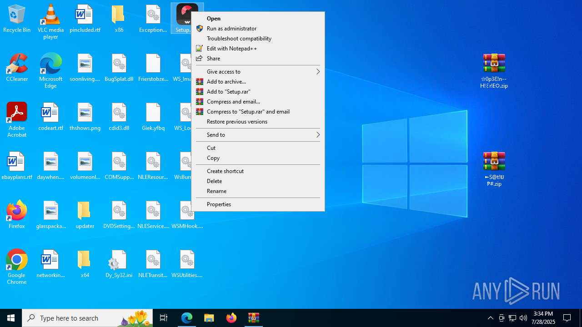Select the soonliving image file icon

click(85, 68)
